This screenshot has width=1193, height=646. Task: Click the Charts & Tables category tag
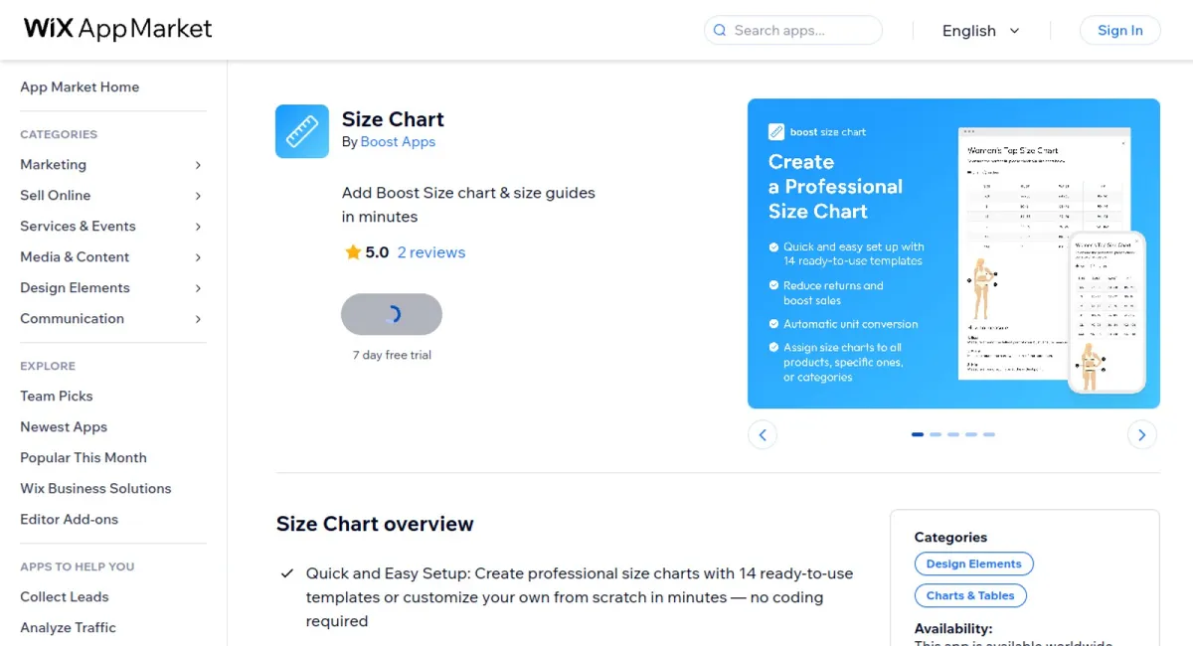[970, 595]
